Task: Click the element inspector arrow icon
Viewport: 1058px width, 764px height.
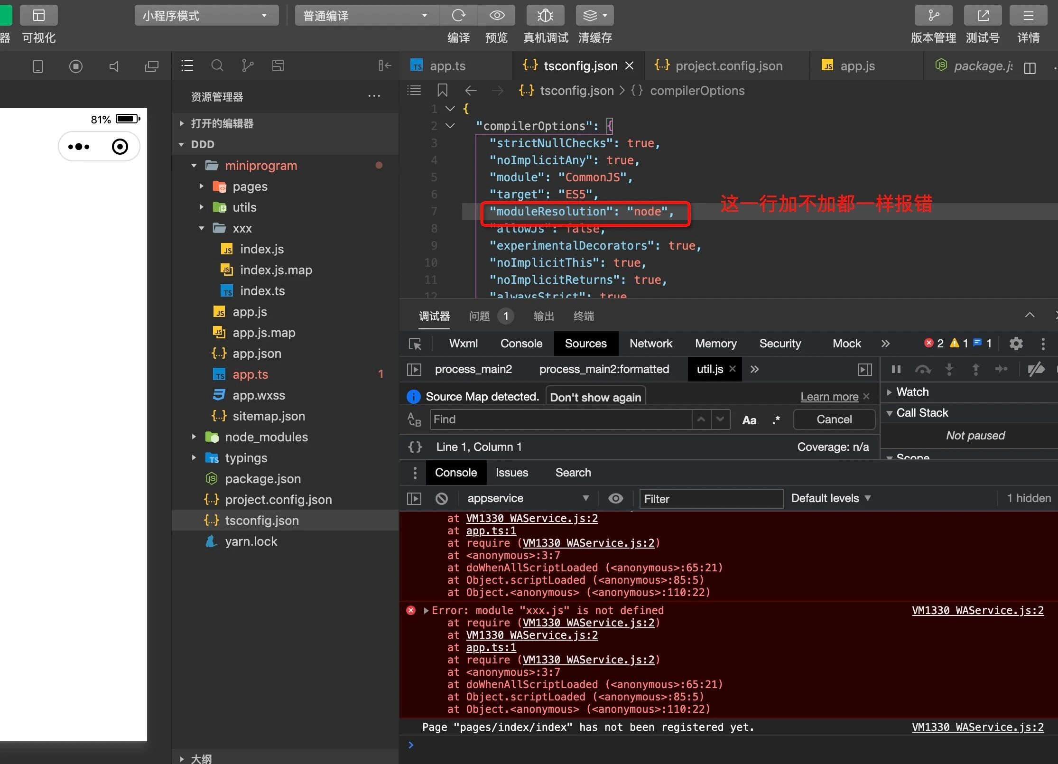Action: coord(415,344)
